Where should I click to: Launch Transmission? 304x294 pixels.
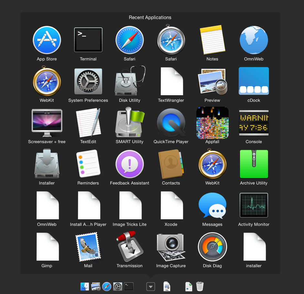coord(129,247)
